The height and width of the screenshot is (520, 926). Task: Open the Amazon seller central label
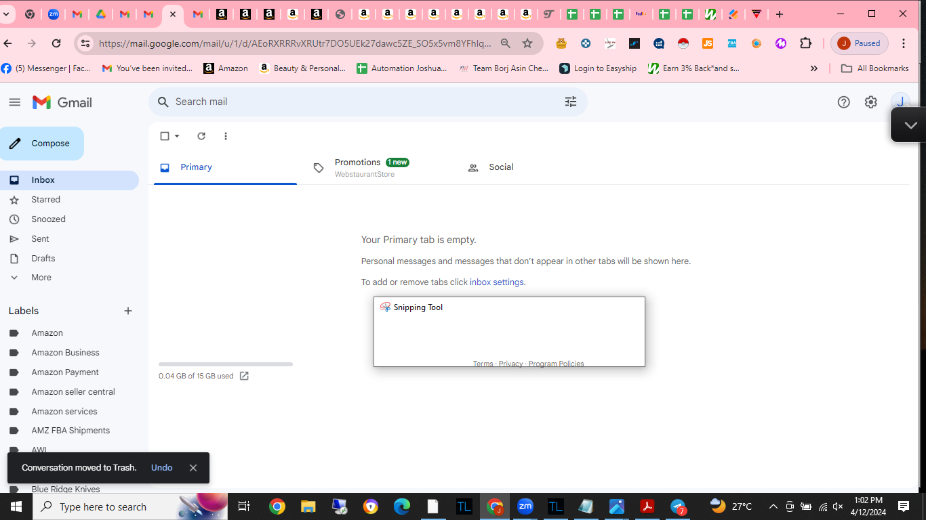73,392
